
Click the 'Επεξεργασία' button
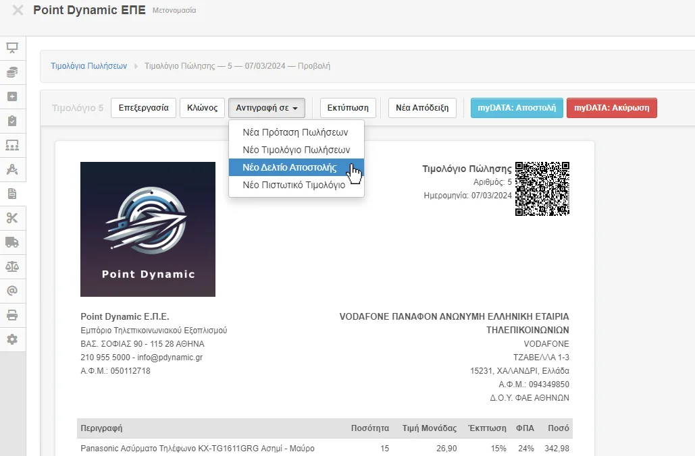143,108
